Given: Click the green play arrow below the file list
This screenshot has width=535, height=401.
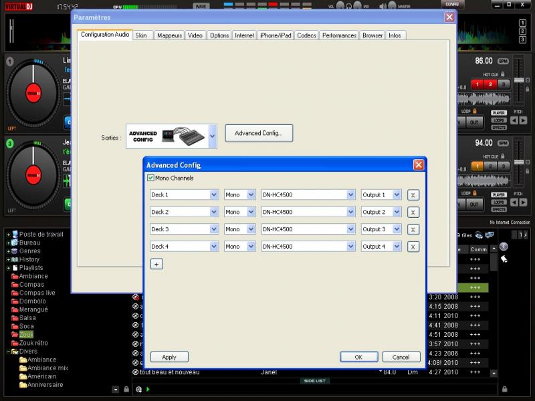Looking at the screenshot, I should [147, 389].
